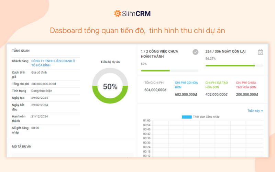Click the 'Giá cố định' pricing value
This screenshot has height=172, width=275.
point(39,72)
